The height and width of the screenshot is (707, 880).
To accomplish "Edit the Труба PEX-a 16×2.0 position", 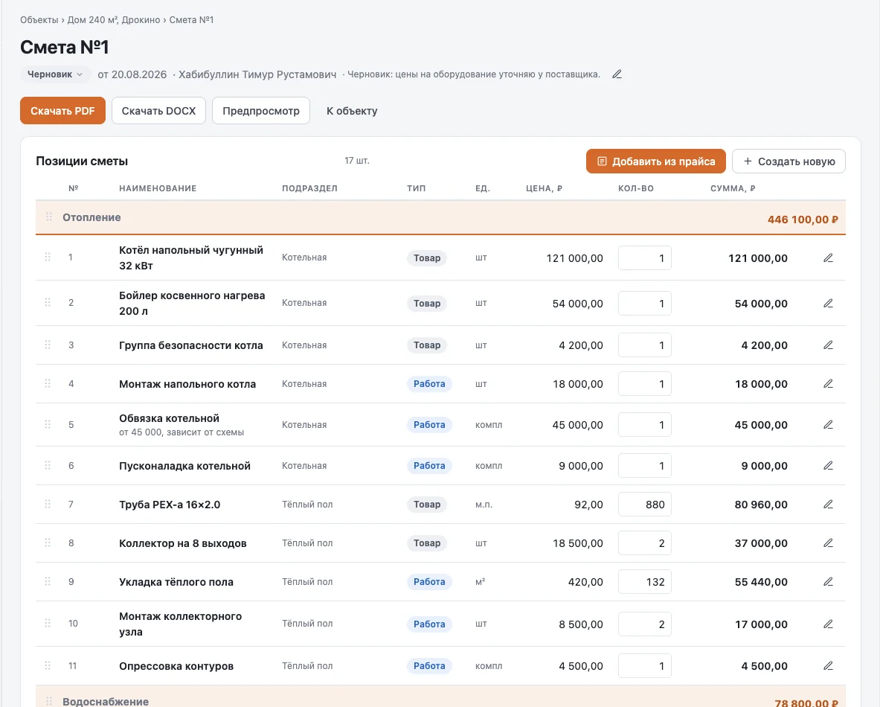I will [x=828, y=505].
